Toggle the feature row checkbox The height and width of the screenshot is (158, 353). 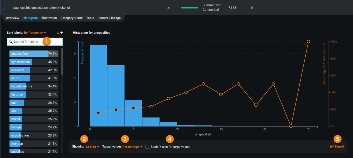tap(4, 8)
